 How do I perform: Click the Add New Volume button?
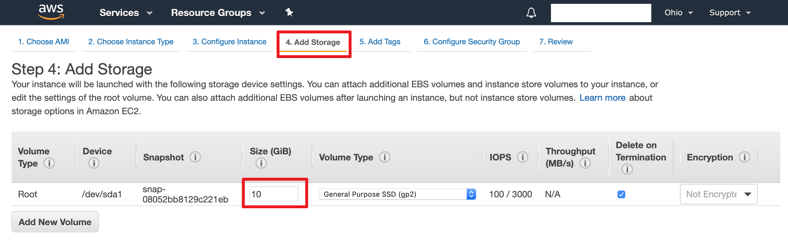click(x=55, y=222)
